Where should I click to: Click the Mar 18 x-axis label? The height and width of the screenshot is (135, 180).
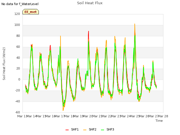69,116
